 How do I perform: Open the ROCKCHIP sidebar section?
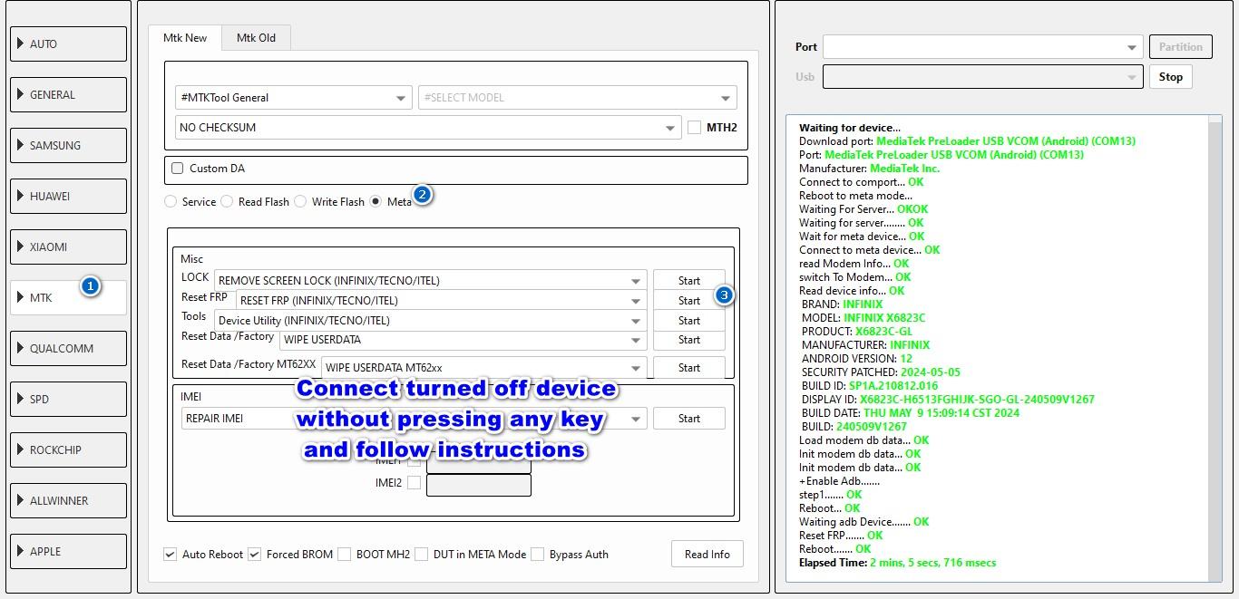click(x=68, y=449)
